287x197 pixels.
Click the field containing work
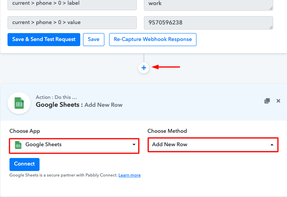(208, 5)
